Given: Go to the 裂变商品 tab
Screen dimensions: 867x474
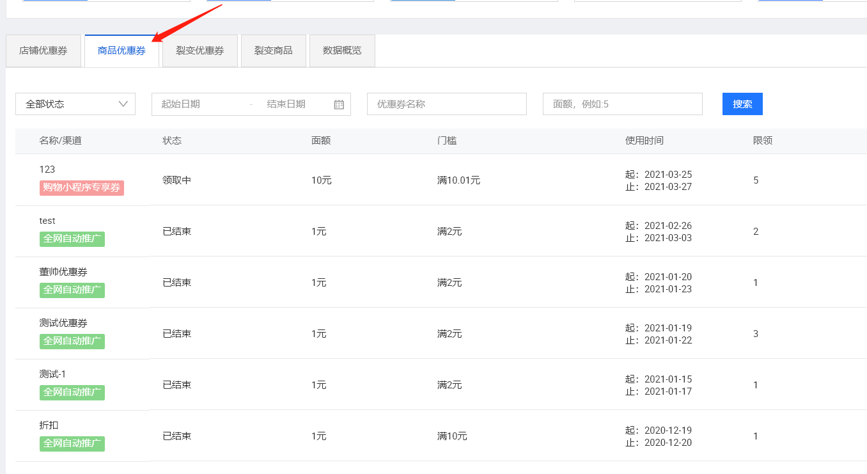Looking at the screenshot, I should pyautogui.click(x=274, y=51).
